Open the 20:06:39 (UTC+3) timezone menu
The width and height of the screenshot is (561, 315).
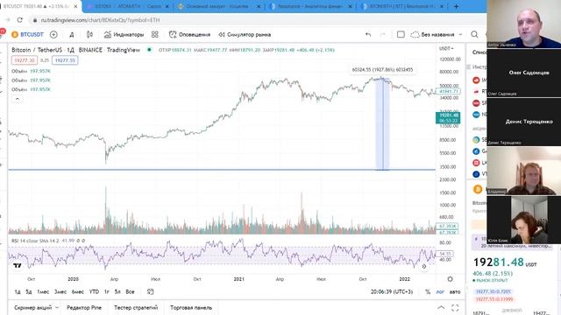point(392,291)
